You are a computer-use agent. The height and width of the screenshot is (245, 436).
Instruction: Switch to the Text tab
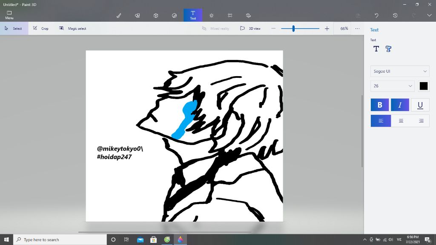coord(193,15)
